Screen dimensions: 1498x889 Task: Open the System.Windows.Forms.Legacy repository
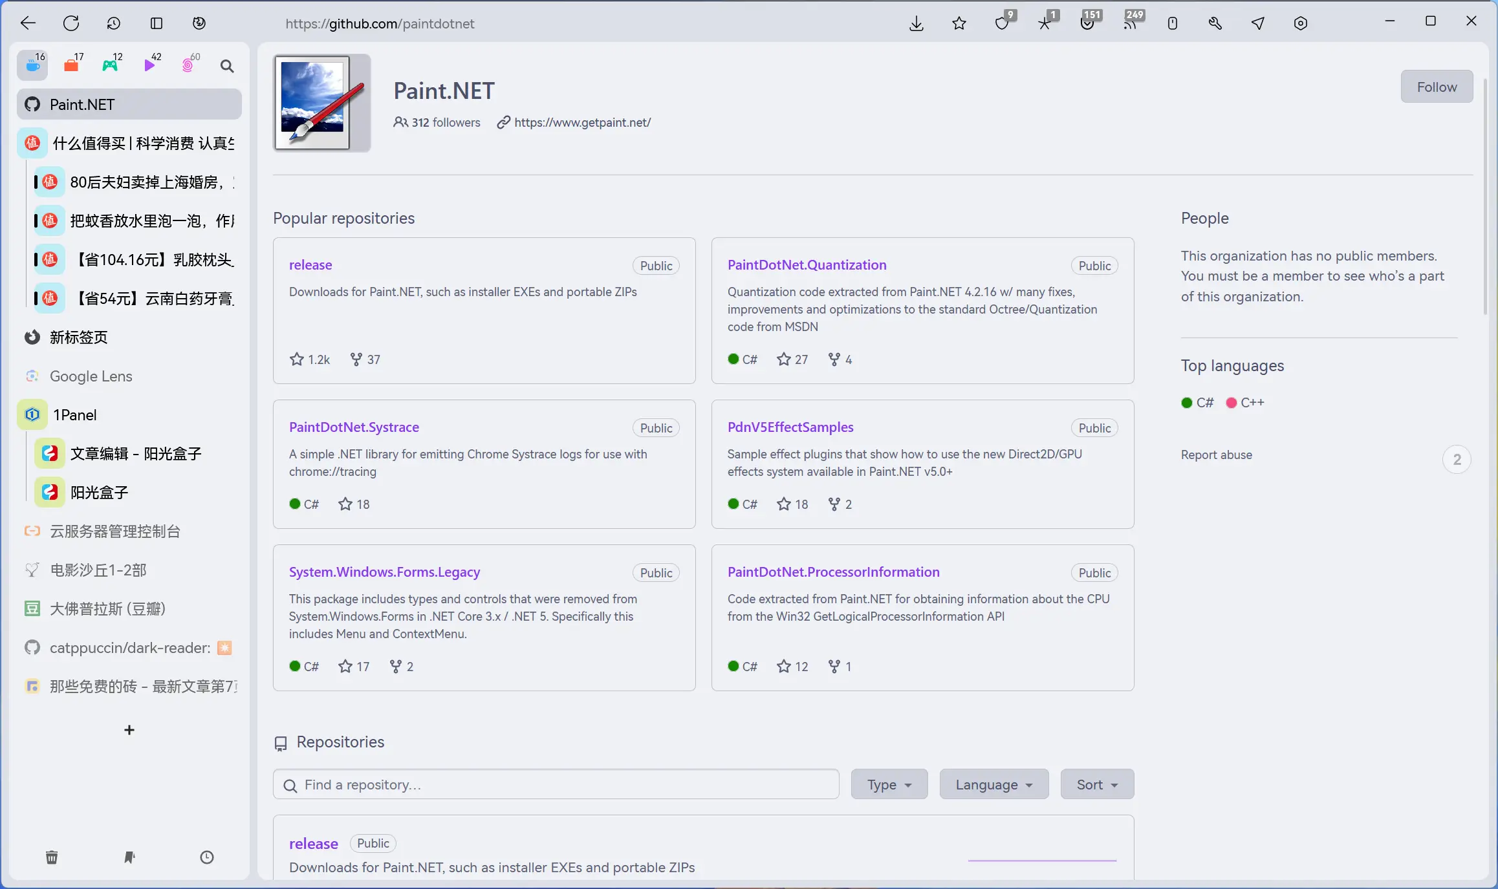pyautogui.click(x=384, y=572)
